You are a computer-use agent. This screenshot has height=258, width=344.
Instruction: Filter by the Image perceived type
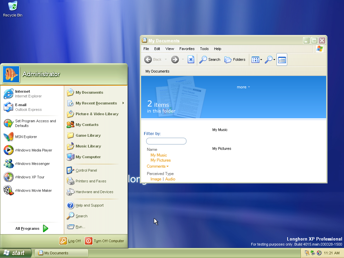(x=156, y=179)
